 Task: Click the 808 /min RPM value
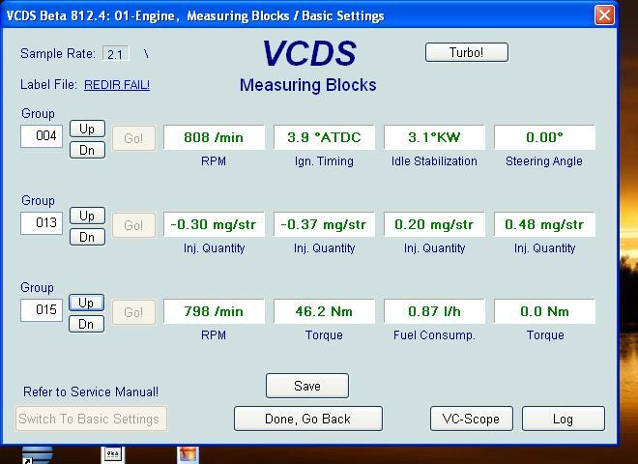pyautogui.click(x=214, y=137)
